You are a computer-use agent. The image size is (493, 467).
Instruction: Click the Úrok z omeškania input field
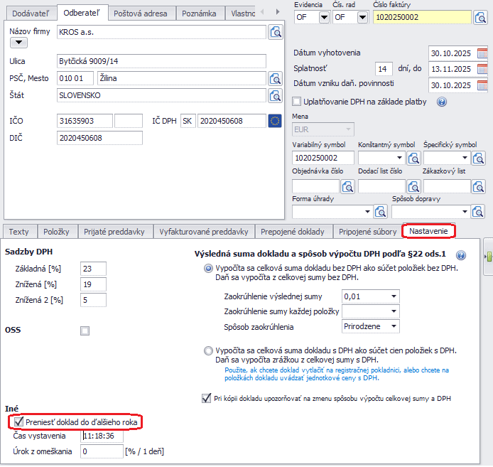click(102, 451)
